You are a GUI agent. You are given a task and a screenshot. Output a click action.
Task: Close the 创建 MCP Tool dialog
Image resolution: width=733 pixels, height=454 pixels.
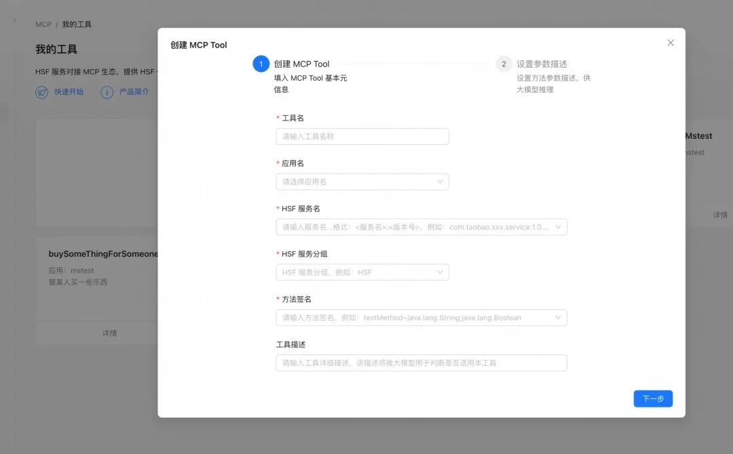point(671,42)
